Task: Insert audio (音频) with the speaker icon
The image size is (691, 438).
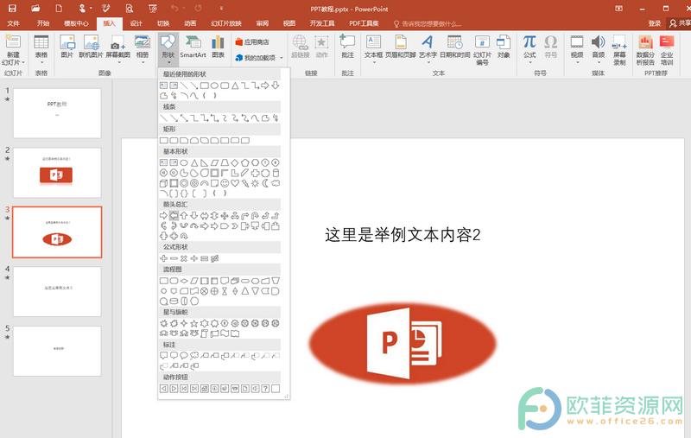Action: tap(598, 49)
